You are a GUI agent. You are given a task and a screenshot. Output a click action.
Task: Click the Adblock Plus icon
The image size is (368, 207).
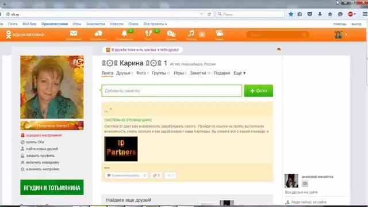(x=350, y=14)
